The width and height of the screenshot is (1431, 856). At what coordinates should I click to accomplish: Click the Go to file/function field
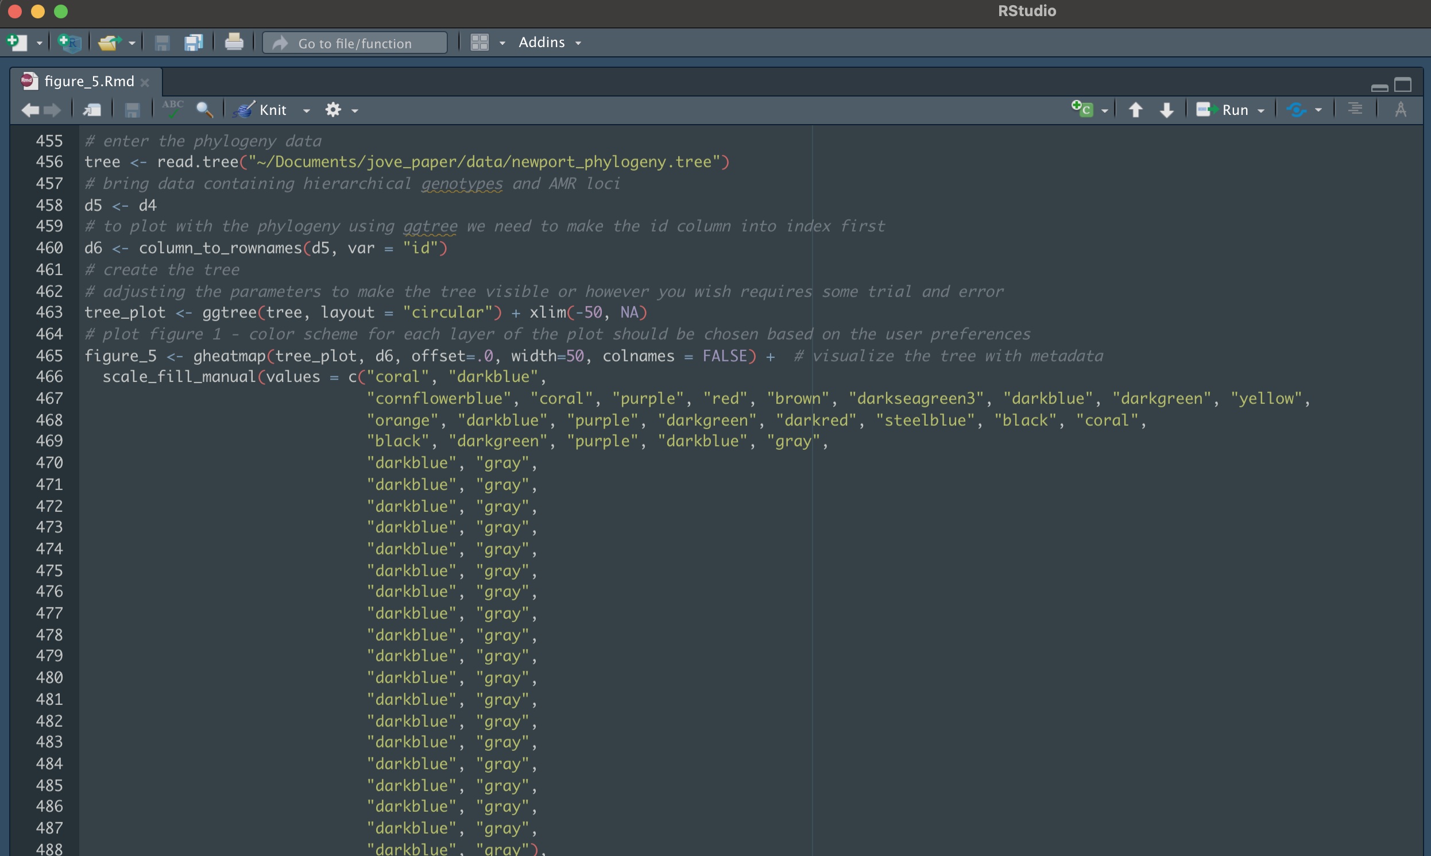(x=354, y=43)
